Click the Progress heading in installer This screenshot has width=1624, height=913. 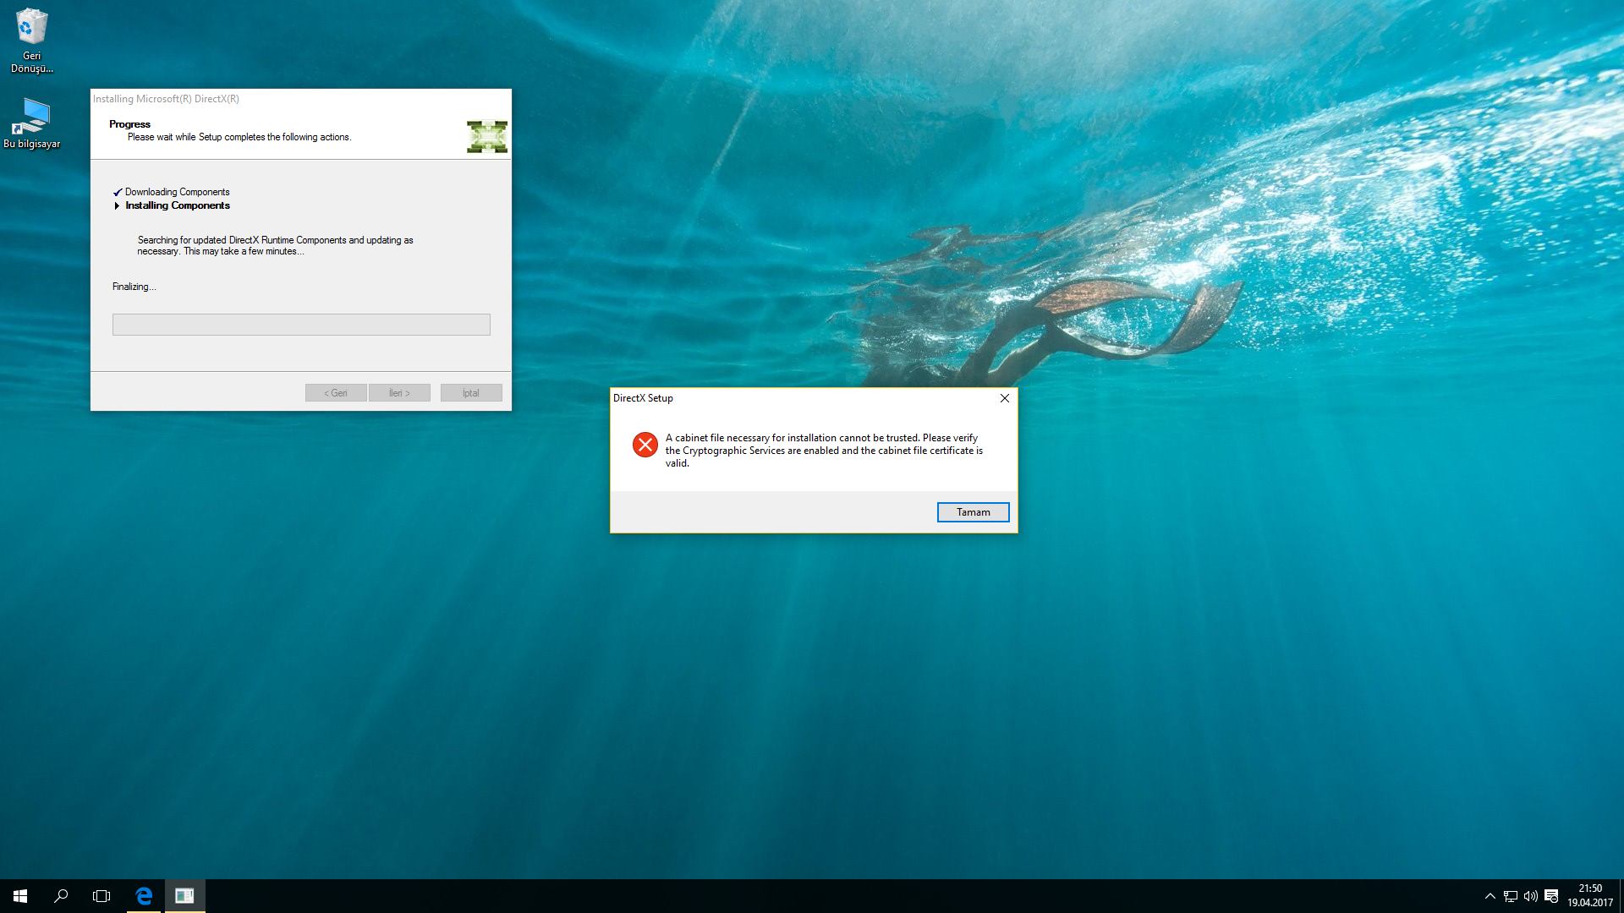129,124
